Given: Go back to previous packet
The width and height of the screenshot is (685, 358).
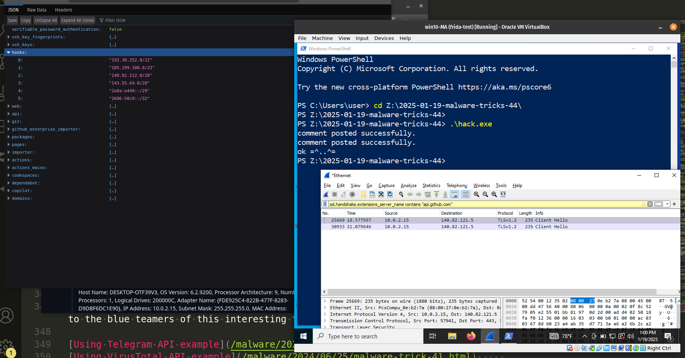Looking at the screenshot, I should click(x=410, y=194).
